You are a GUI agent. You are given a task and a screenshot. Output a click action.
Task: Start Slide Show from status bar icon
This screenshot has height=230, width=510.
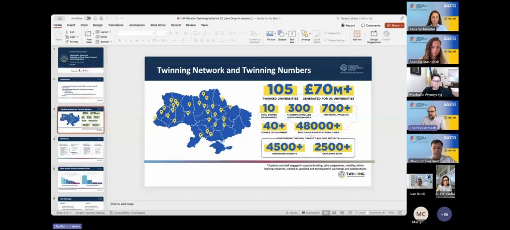coord(349,213)
